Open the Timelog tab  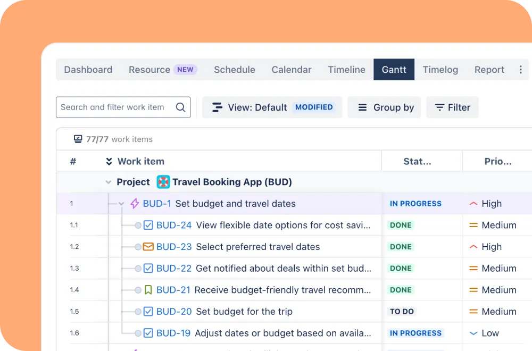[440, 70]
